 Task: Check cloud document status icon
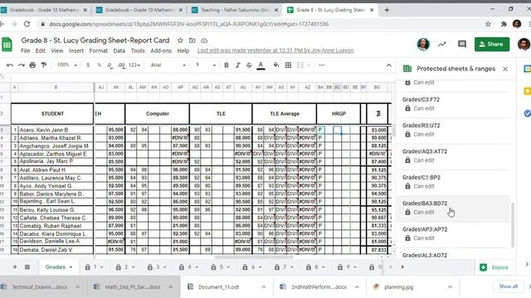coord(204,41)
